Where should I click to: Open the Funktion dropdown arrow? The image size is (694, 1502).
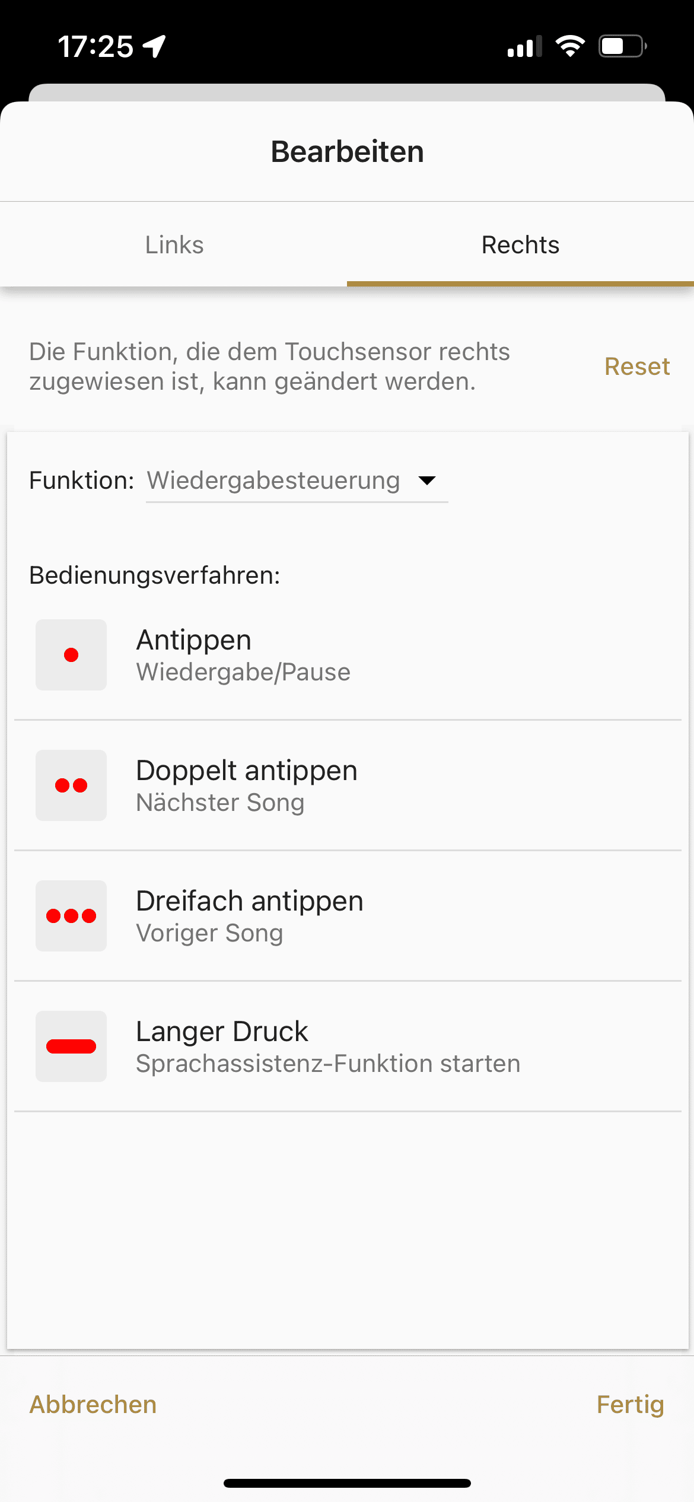(427, 480)
